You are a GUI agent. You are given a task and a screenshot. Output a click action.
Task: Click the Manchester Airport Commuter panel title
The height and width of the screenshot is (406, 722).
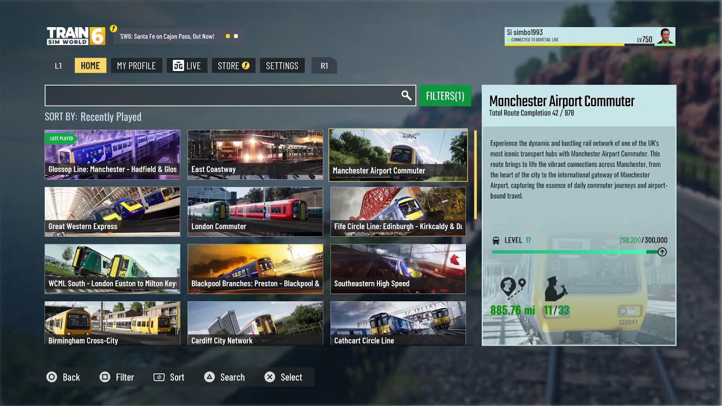pyautogui.click(x=562, y=101)
